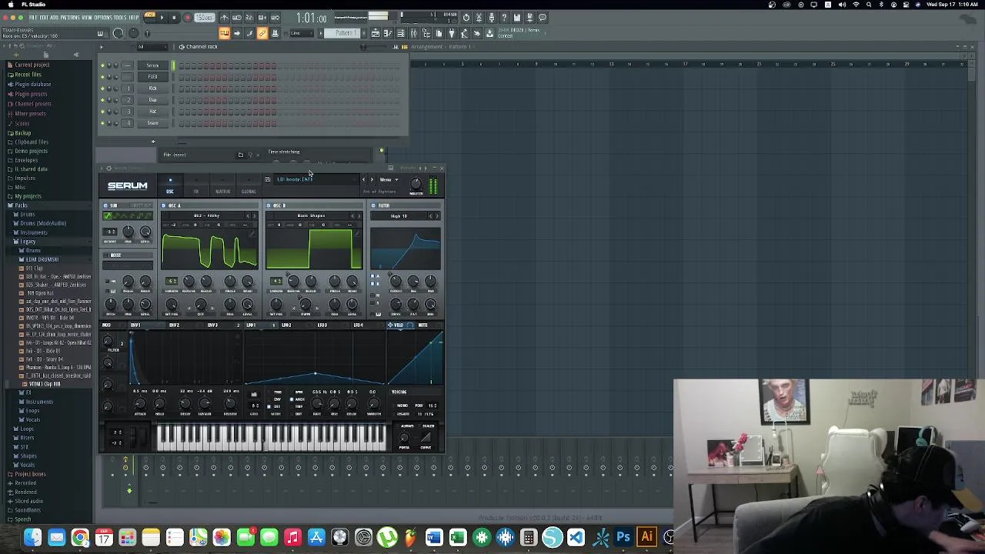The width and height of the screenshot is (985, 554).
Task: Adjust the ENV 1 ATTACK knob
Action: [140, 405]
